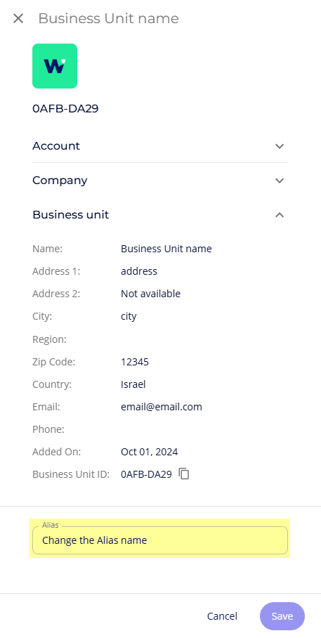The width and height of the screenshot is (321, 638).
Task: Click the Business unit section heading
Action: pyautogui.click(x=71, y=215)
